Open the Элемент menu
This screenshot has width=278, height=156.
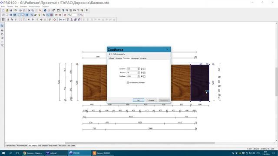pyautogui.click(x=23, y=6)
